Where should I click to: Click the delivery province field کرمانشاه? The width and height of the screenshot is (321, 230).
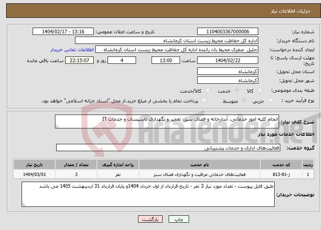tap(227, 71)
